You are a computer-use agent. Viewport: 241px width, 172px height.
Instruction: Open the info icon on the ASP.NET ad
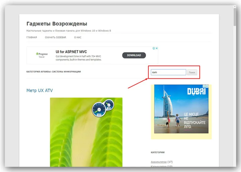click(154, 48)
